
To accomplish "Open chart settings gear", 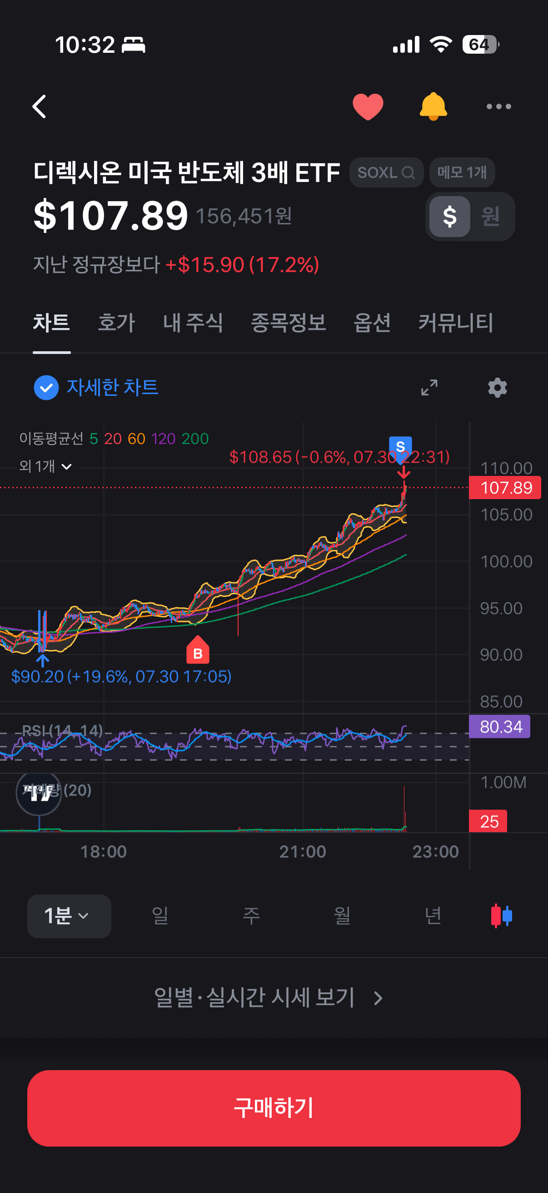I will pyautogui.click(x=498, y=388).
